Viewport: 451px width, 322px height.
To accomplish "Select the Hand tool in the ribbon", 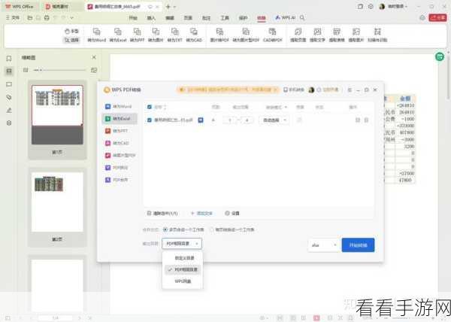I will tap(71, 31).
